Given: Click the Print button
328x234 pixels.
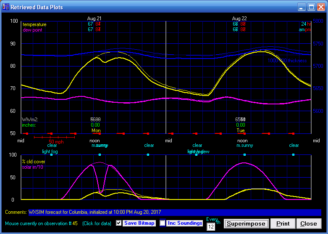Looking at the screenshot, I should [282, 223].
